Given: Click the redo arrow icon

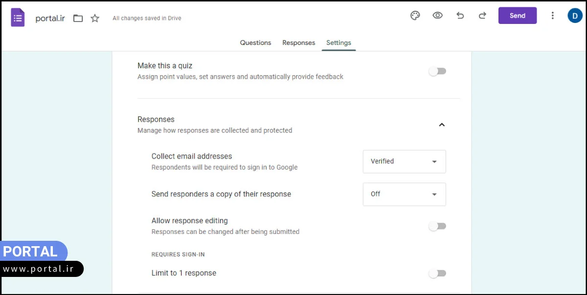Looking at the screenshot, I should [x=482, y=16].
